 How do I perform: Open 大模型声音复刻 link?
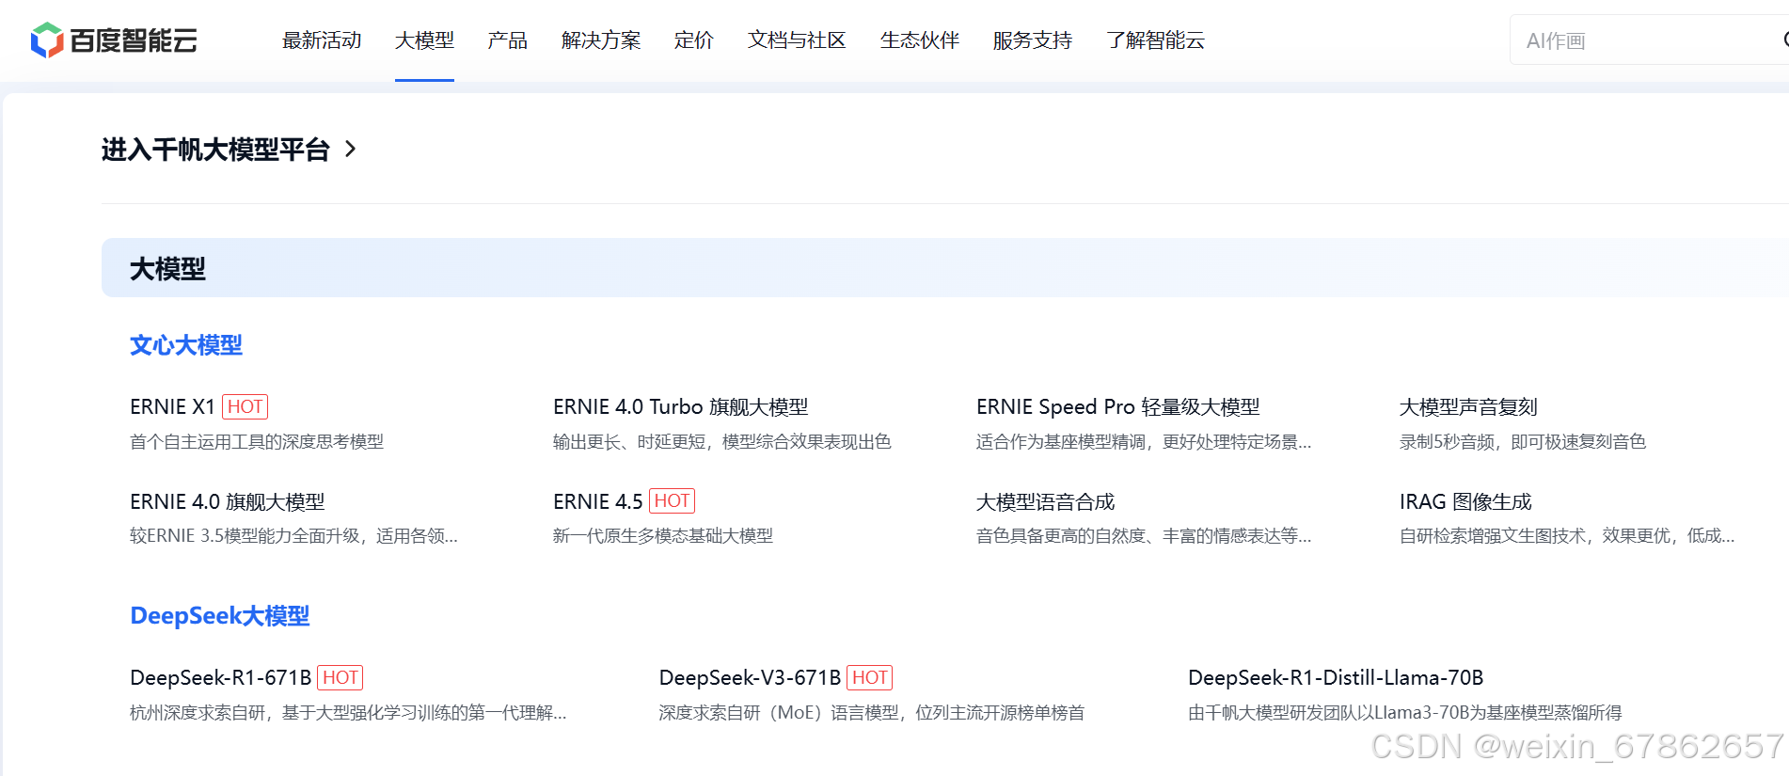(x=1468, y=406)
